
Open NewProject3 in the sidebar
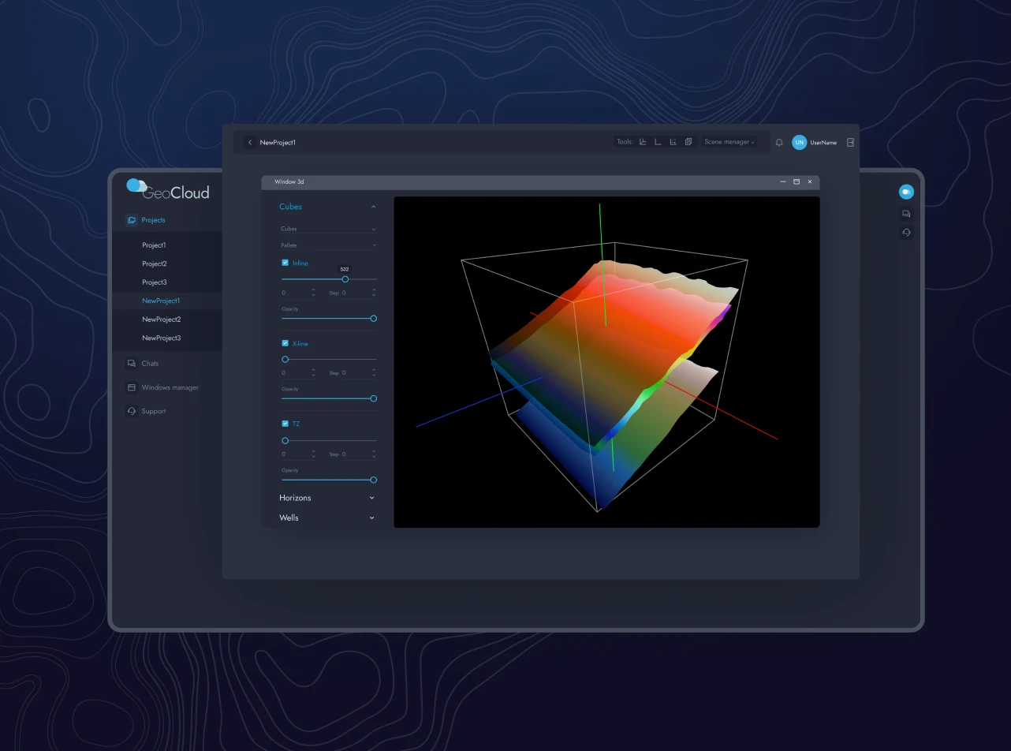click(x=162, y=338)
